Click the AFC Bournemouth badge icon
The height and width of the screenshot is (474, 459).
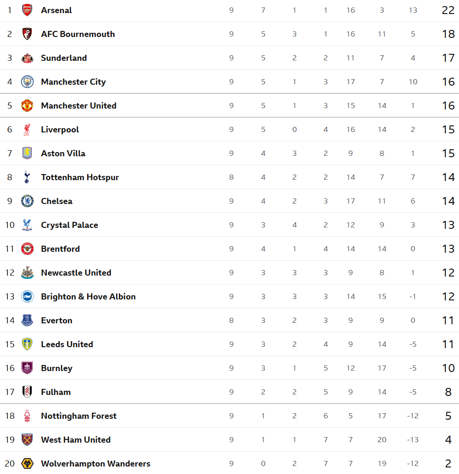[x=27, y=34]
